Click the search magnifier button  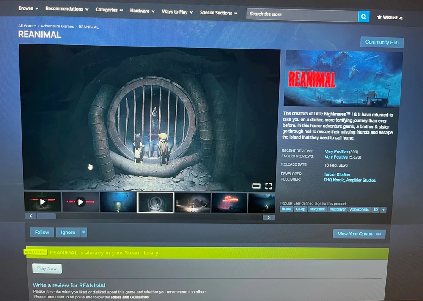[x=363, y=17]
